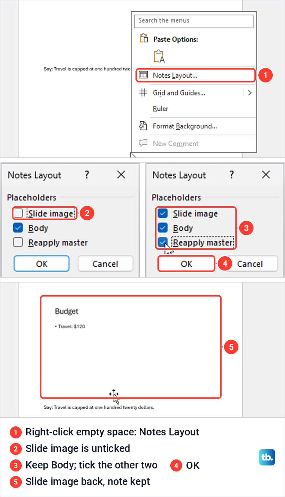Untick Body in left Notes Layout dialog
Screen dimensions: 285x497
18,228
